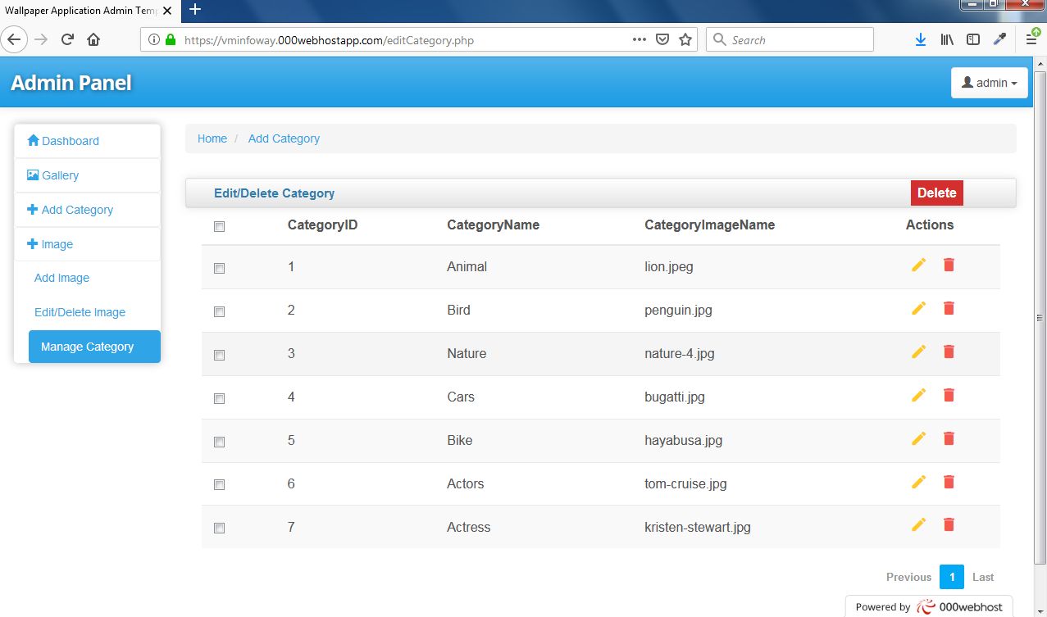The image size is (1047, 617).
Task: Delete the Cars category using trash icon
Action: point(949,395)
